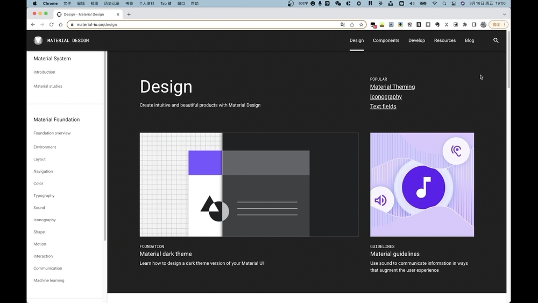Select Motion in the sidebar

[40, 244]
